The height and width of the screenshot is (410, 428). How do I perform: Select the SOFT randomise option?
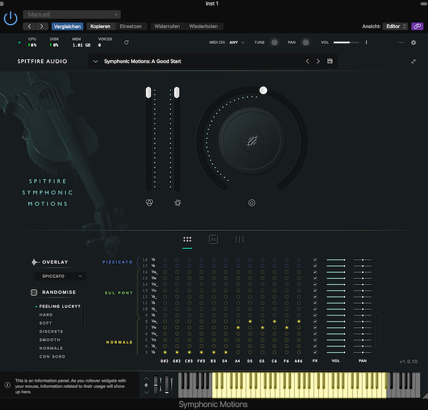45,323
